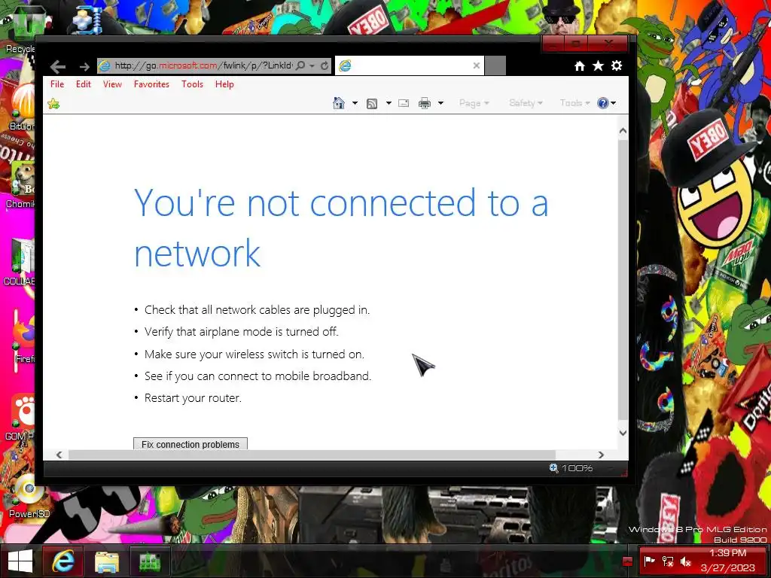The width and height of the screenshot is (771, 578).
Task: Click the RSS feeds icon in command bar
Action: [372, 103]
